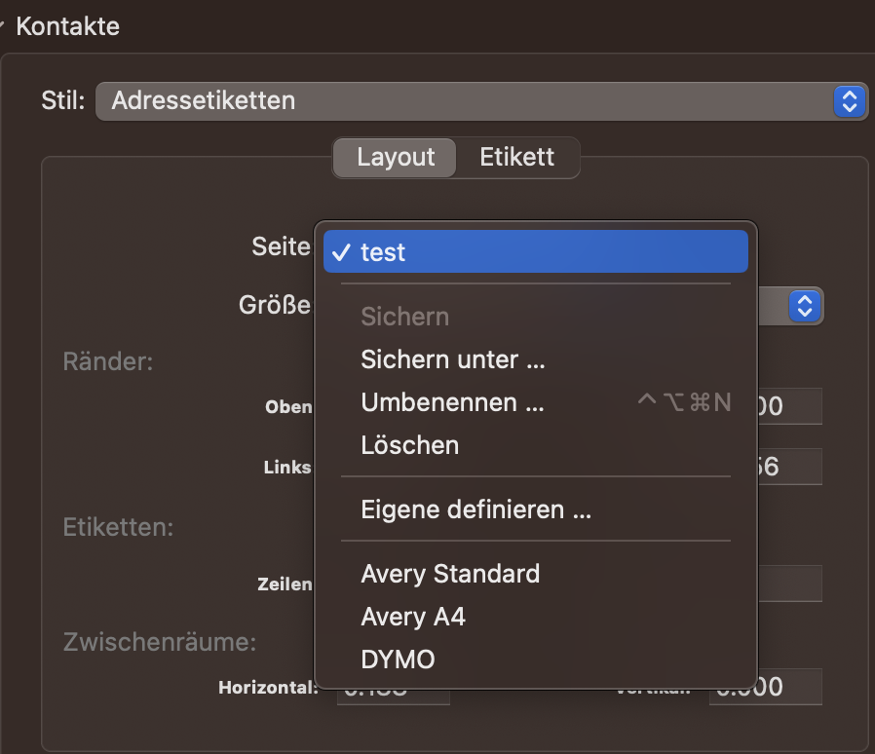Switch to the Etikett tab
The height and width of the screenshot is (754, 875).
point(517,157)
